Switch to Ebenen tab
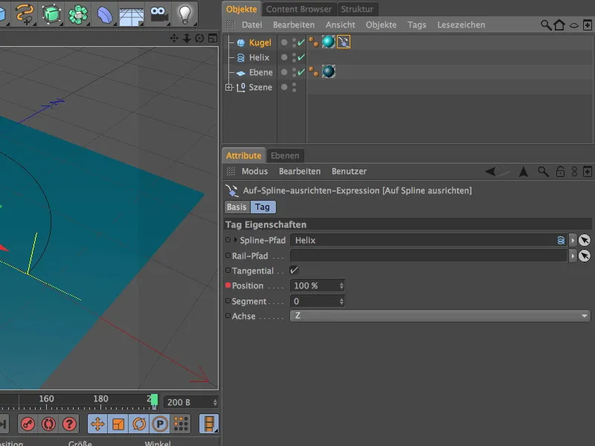 (285, 155)
